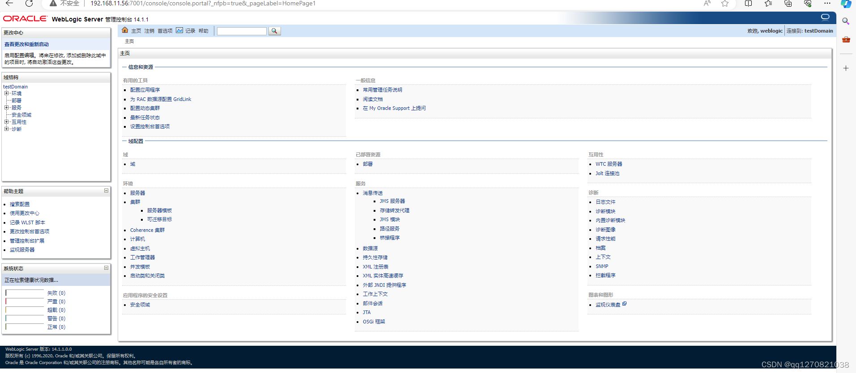Viewport: 856px width, 373px height.
Task: Click the 记录 record chart icon
Action: point(179,30)
